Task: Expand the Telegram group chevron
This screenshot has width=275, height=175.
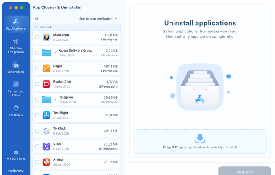Action: [x=55, y=99]
